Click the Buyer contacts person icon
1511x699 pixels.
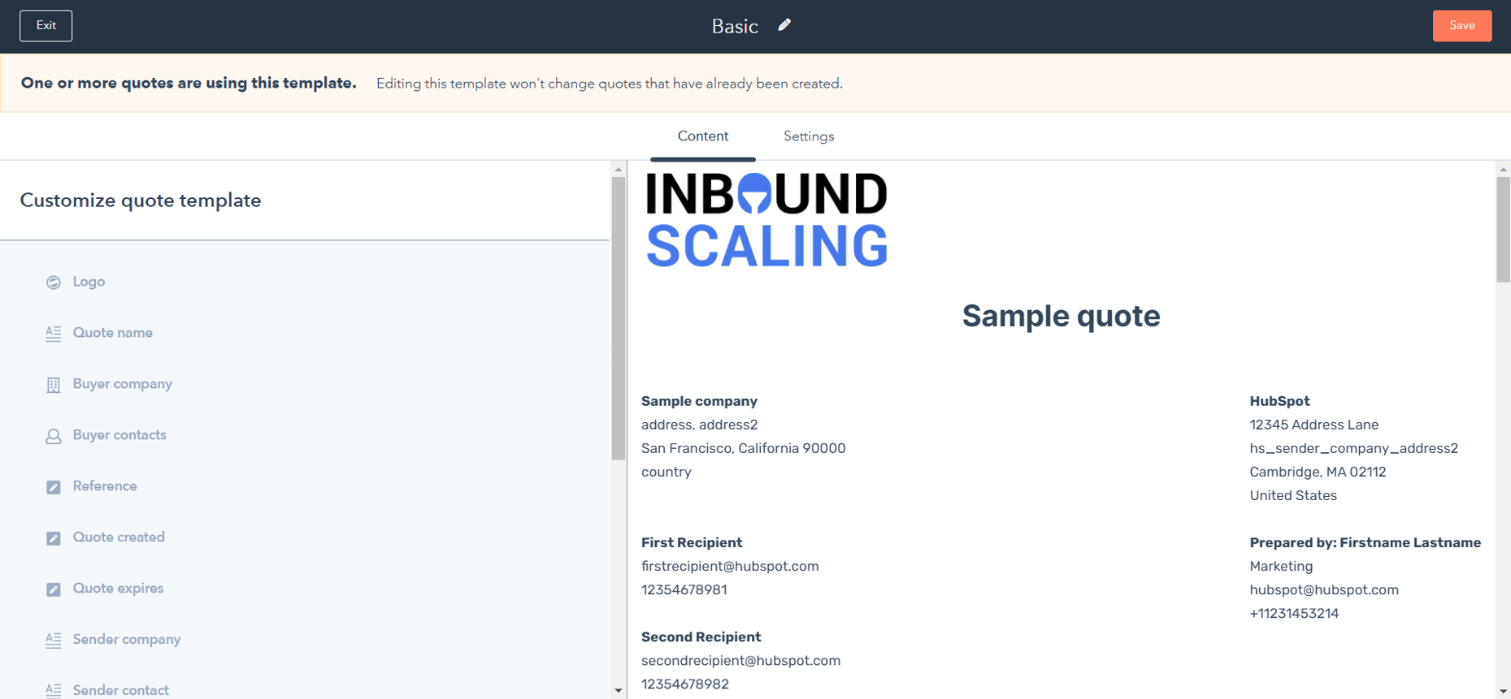pyautogui.click(x=54, y=436)
